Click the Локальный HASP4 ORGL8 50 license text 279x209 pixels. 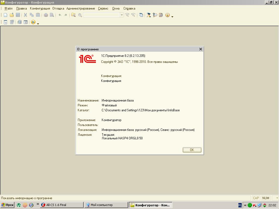[122, 138]
